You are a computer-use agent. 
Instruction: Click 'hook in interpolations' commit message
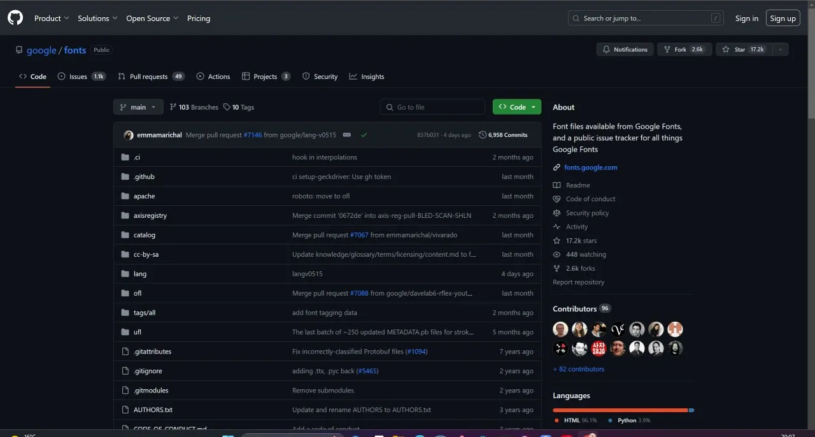(x=325, y=157)
